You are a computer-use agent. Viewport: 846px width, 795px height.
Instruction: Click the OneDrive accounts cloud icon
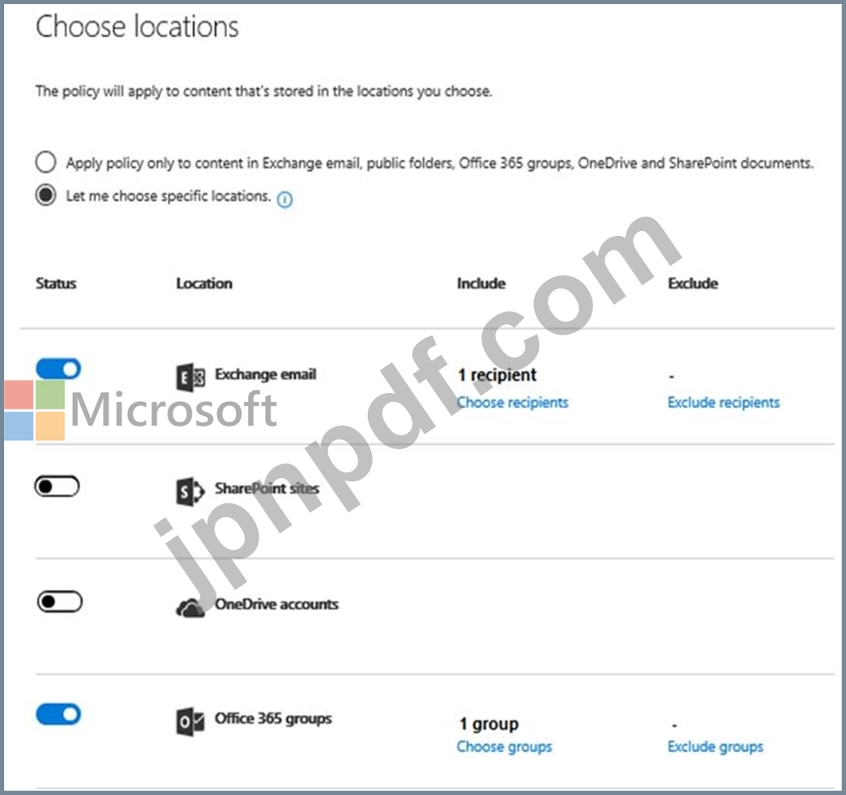[x=190, y=608]
